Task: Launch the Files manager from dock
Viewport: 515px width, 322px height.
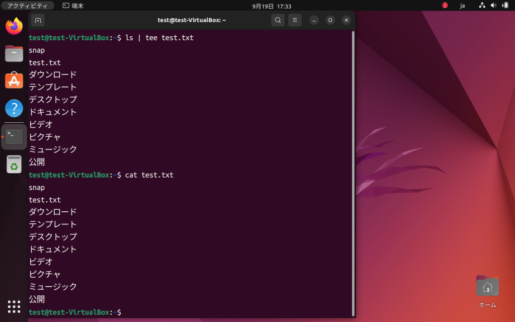Action: 14,53
